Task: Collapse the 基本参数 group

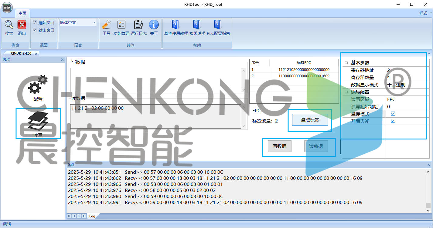Action: [x=346, y=63]
